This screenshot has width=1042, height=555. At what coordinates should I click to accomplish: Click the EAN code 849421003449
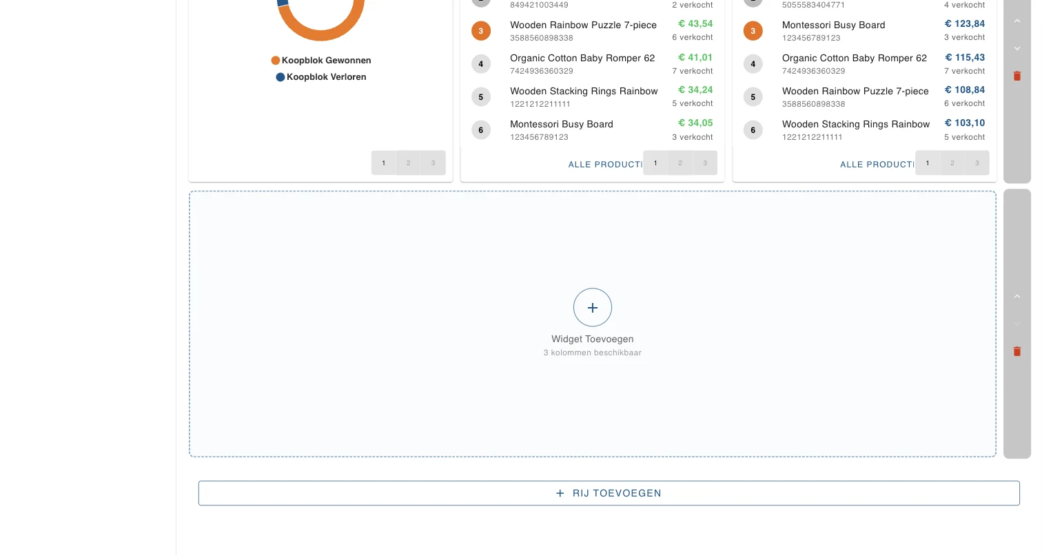(539, 5)
